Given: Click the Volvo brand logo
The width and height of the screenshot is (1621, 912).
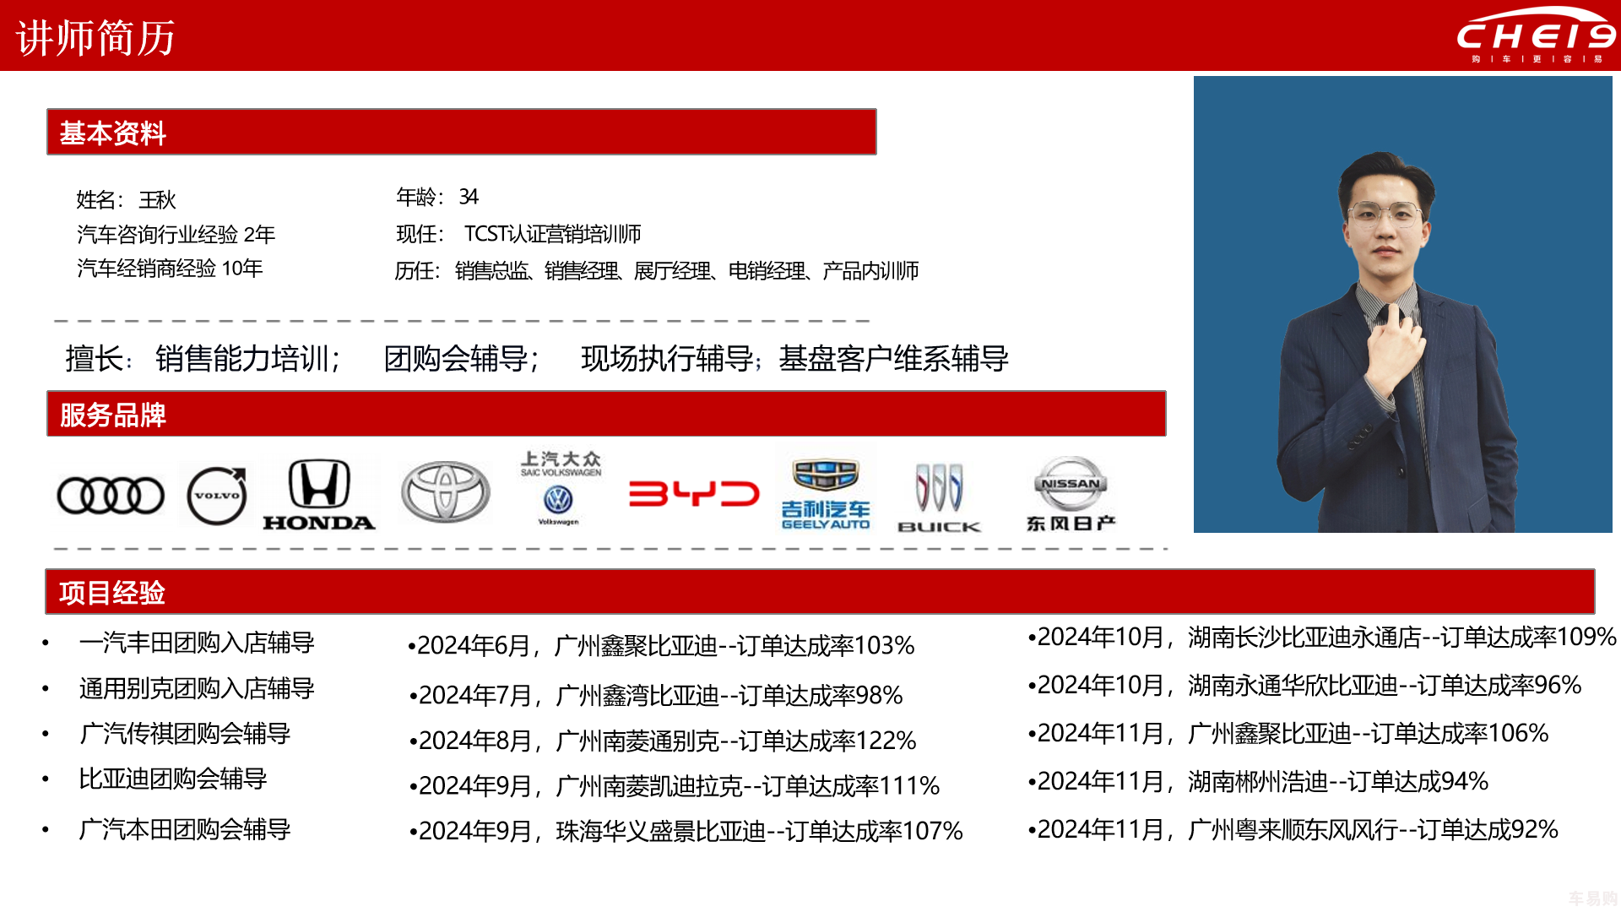Looking at the screenshot, I should click(217, 496).
